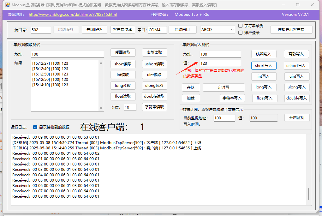This screenshot has height=216, width=322.
Task: Click the 存储 save button
Action: pos(191,87)
